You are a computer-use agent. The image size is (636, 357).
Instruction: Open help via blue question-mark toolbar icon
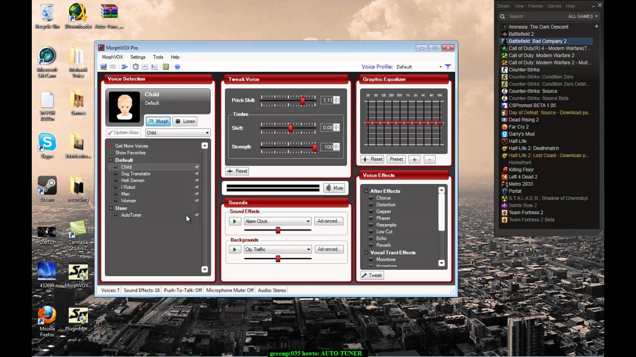[177, 66]
